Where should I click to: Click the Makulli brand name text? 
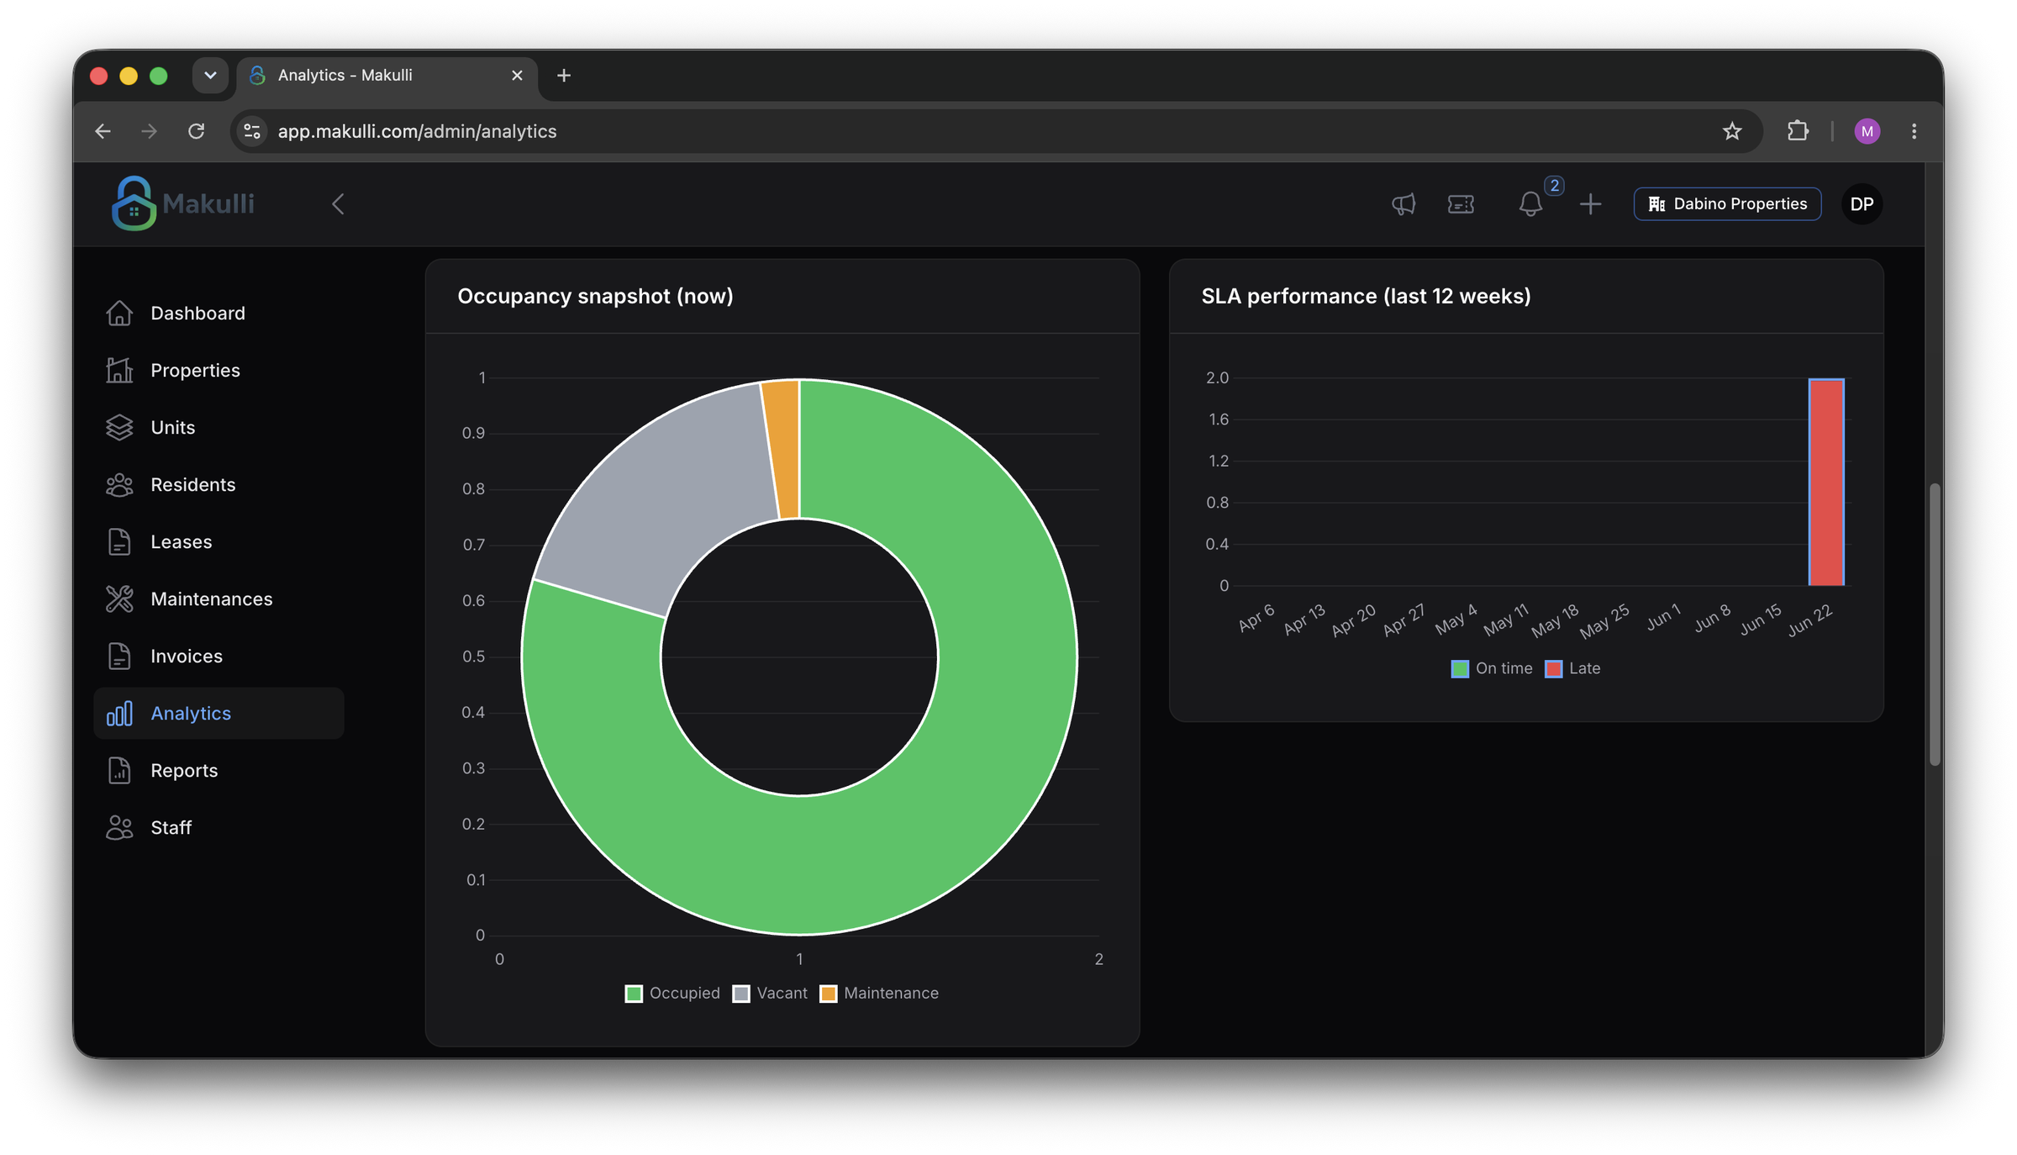[x=208, y=203]
